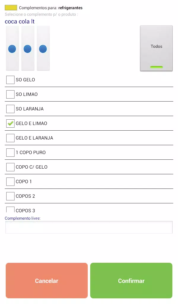This screenshot has width=178, height=304.
Task: Tick the COPO 1 checkbox
Action: point(10,181)
